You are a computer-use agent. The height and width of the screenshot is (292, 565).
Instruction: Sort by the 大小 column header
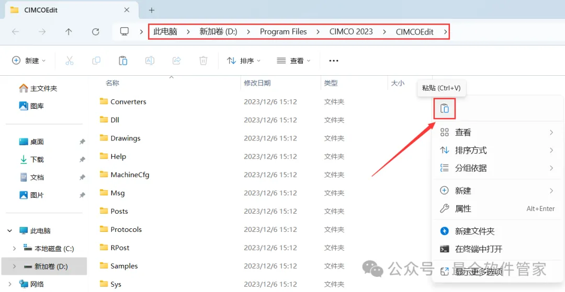point(398,83)
